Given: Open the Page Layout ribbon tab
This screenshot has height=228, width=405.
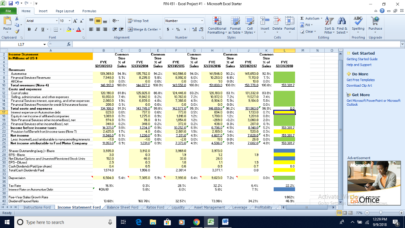Looking at the screenshot, I should click(x=65, y=11).
